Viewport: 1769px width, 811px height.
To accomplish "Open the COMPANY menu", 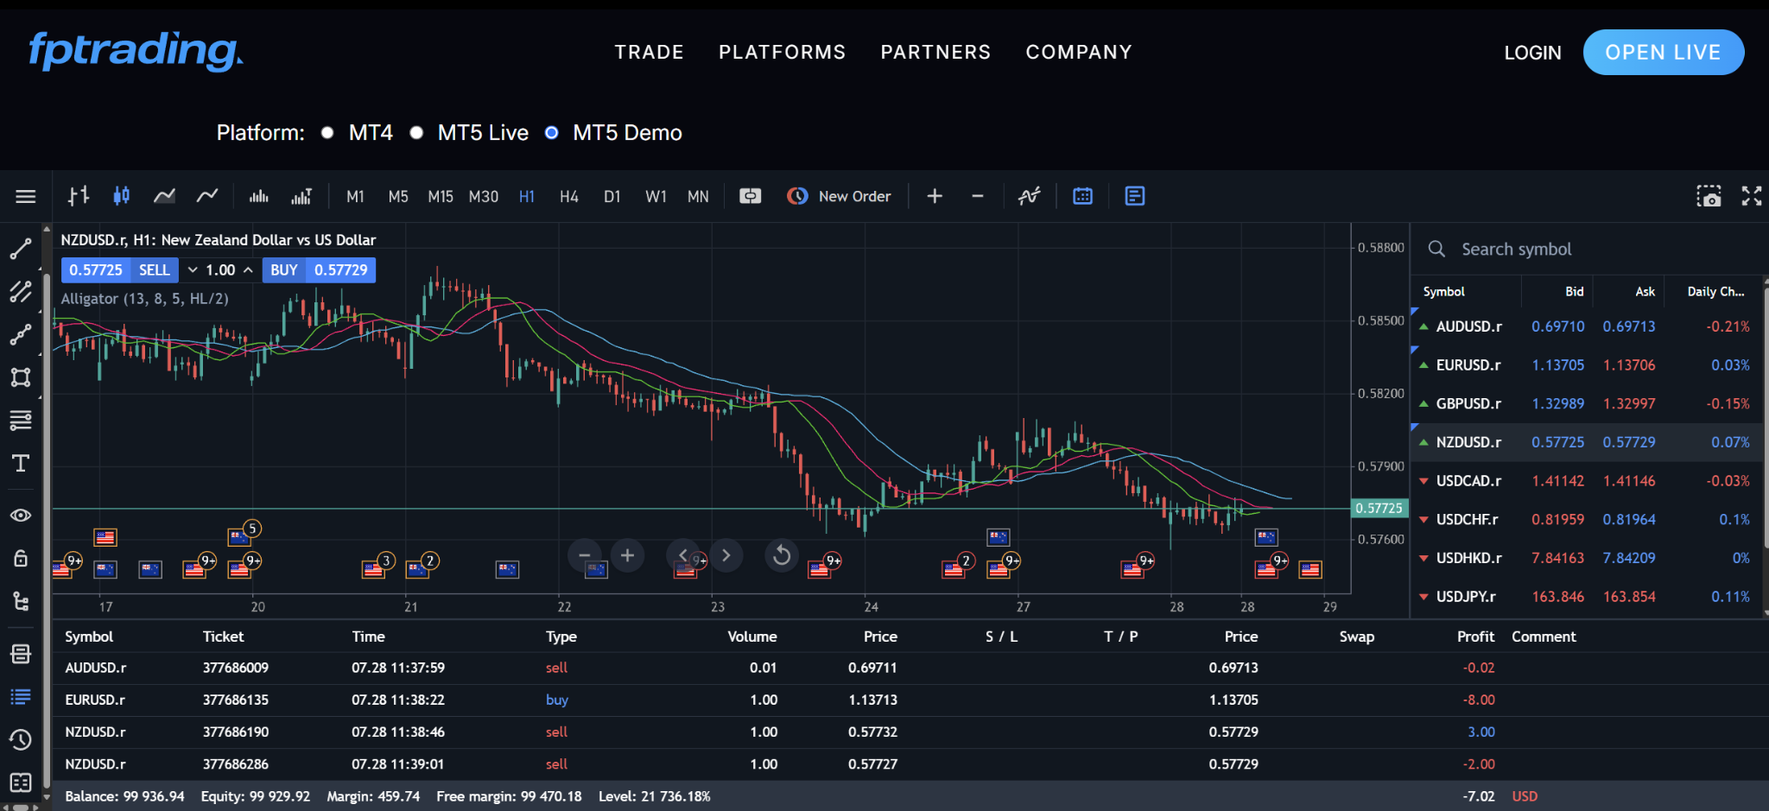I will tap(1079, 52).
